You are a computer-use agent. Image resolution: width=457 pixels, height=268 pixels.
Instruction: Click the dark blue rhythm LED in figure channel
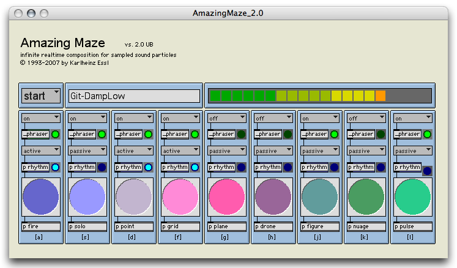tap(334, 168)
